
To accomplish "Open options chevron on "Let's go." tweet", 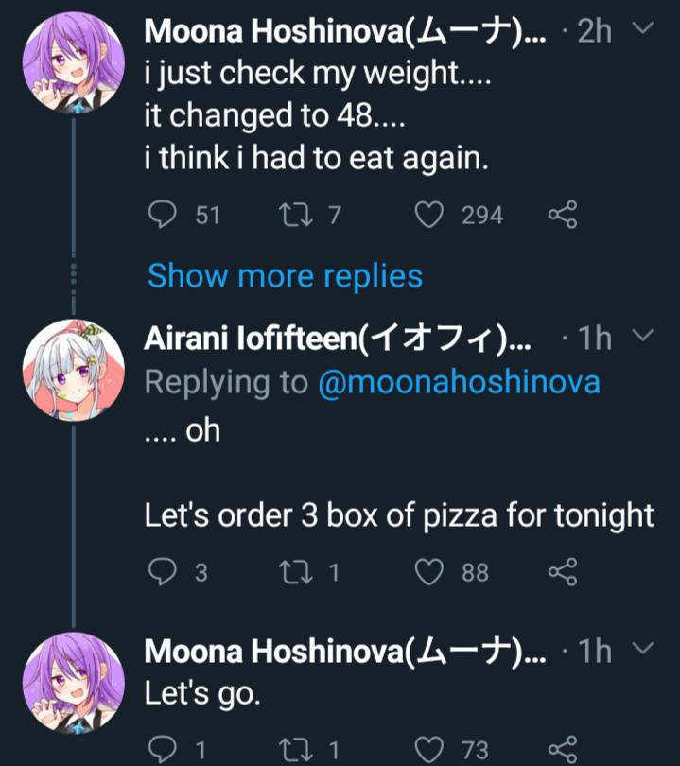I will tap(642, 651).
